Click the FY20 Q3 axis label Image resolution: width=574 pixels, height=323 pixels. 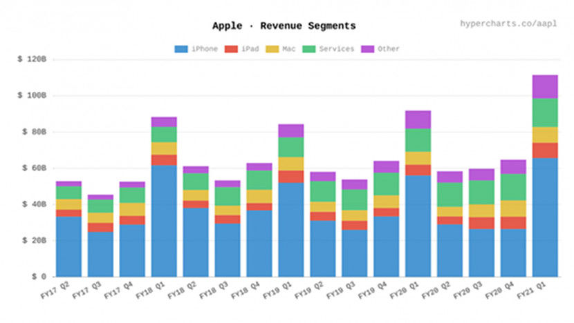pyautogui.click(x=467, y=291)
